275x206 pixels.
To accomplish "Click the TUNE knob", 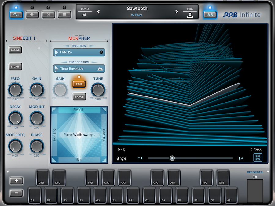I will tap(98, 90).
